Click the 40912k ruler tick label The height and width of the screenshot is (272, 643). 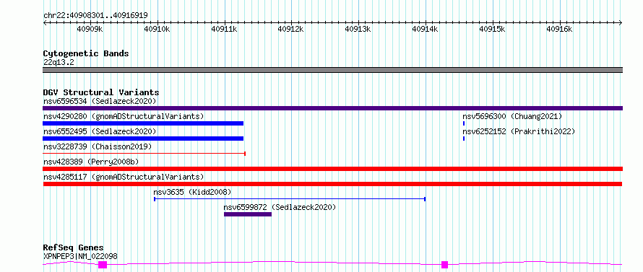click(290, 29)
